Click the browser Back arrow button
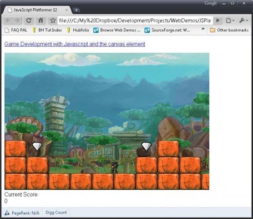 pyautogui.click(x=8, y=21)
